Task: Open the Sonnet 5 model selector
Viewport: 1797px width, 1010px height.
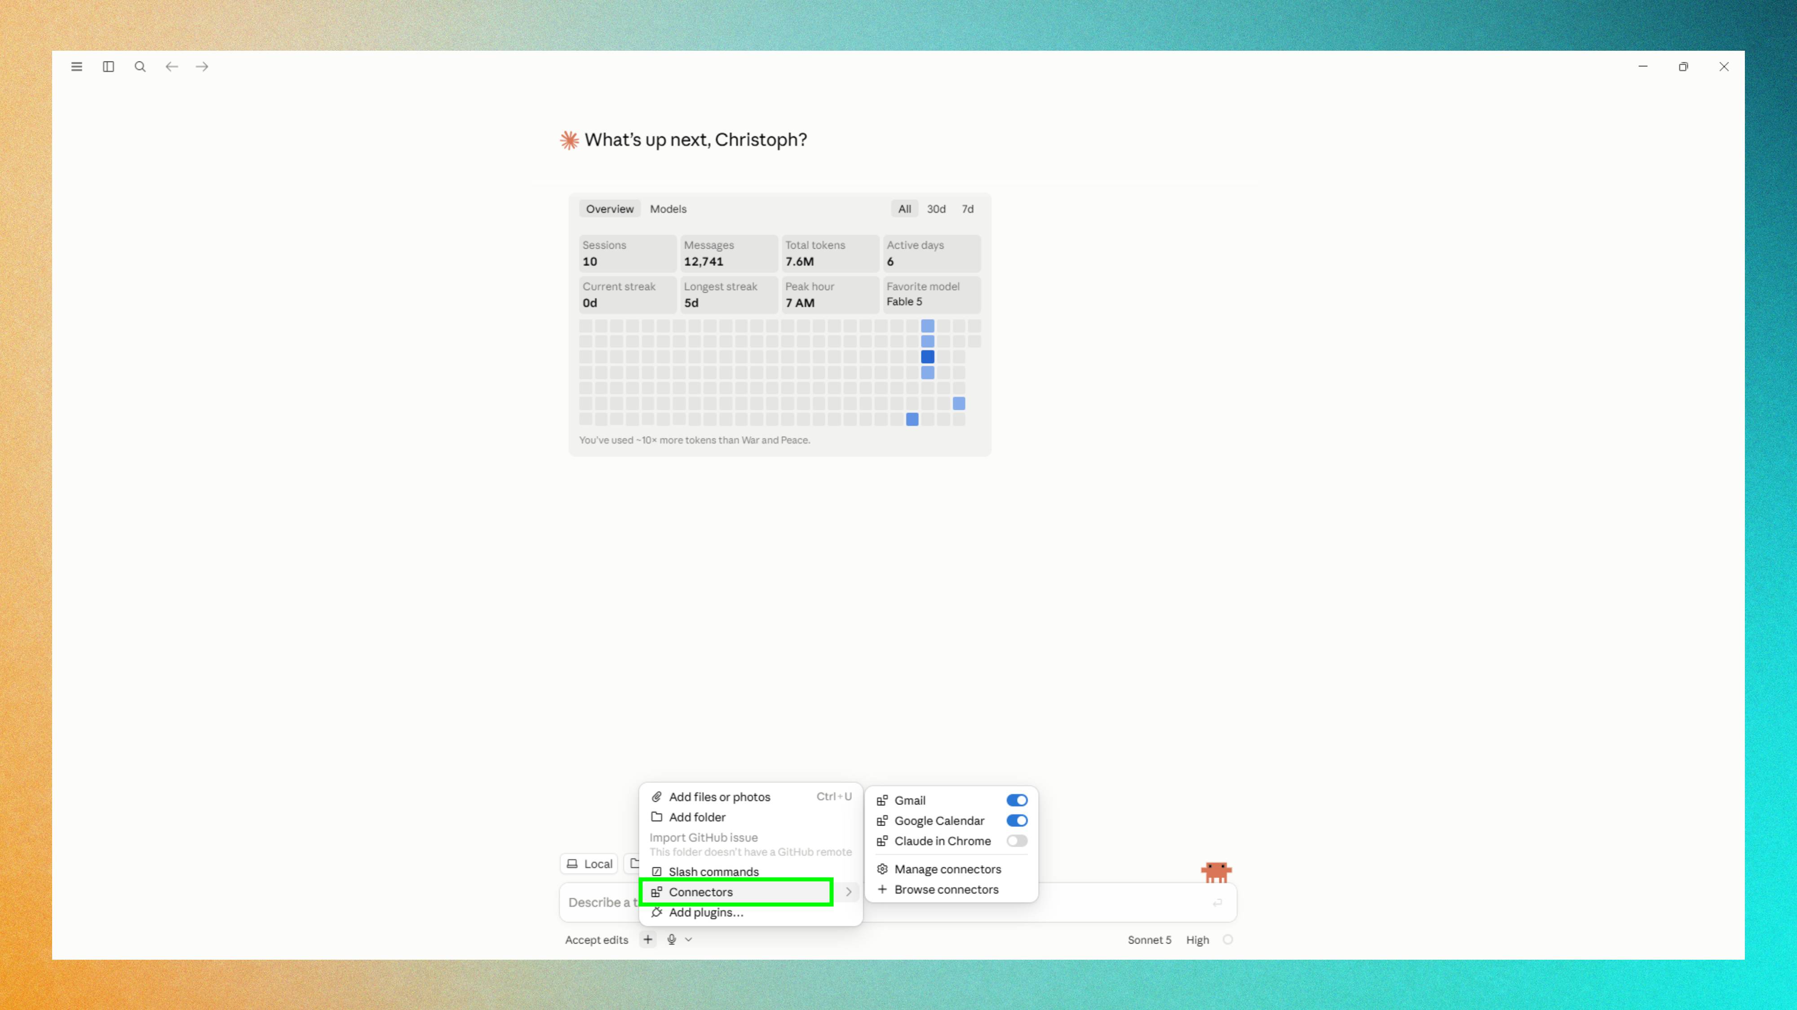Action: [x=1149, y=940]
